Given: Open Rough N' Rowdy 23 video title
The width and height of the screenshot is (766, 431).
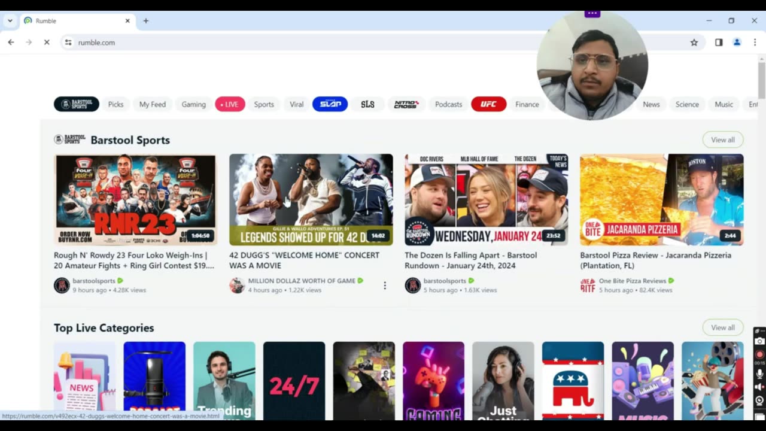Looking at the screenshot, I should tap(134, 260).
